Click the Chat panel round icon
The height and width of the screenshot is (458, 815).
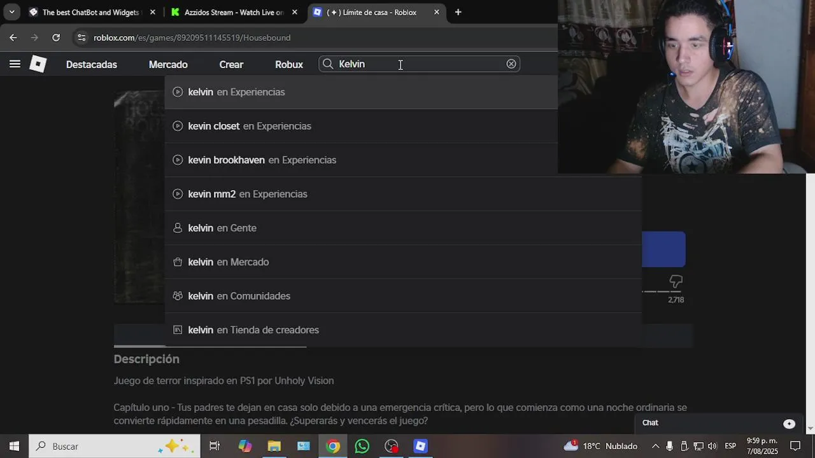pos(789,424)
